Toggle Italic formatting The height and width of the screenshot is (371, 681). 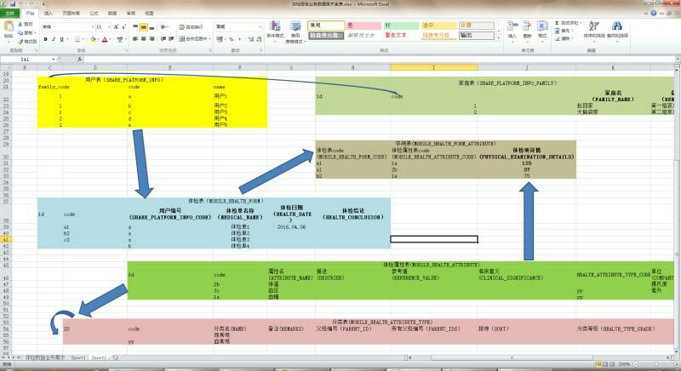click(52, 39)
